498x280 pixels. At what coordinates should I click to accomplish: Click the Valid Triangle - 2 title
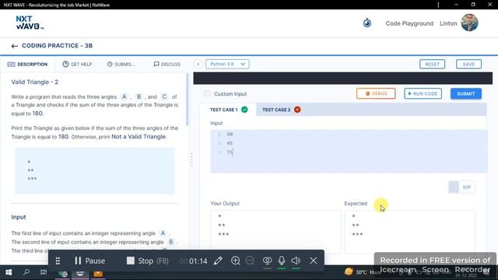[x=34, y=82]
